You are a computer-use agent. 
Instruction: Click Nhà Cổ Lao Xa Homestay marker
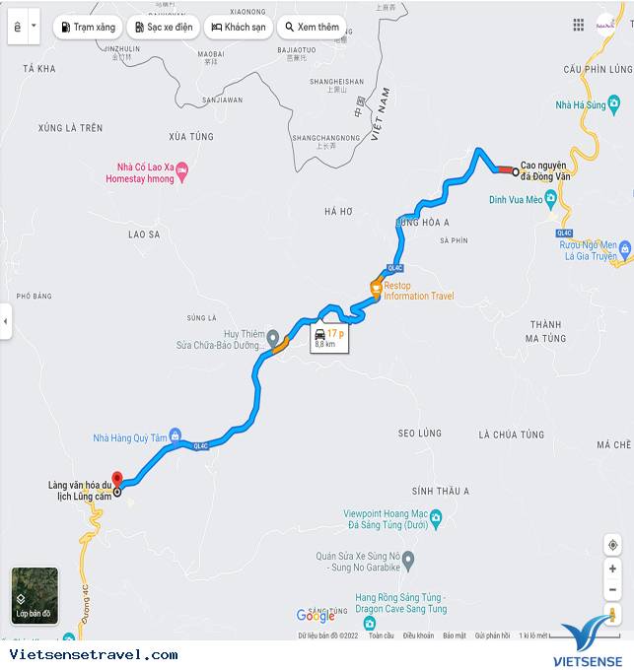(x=182, y=172)
